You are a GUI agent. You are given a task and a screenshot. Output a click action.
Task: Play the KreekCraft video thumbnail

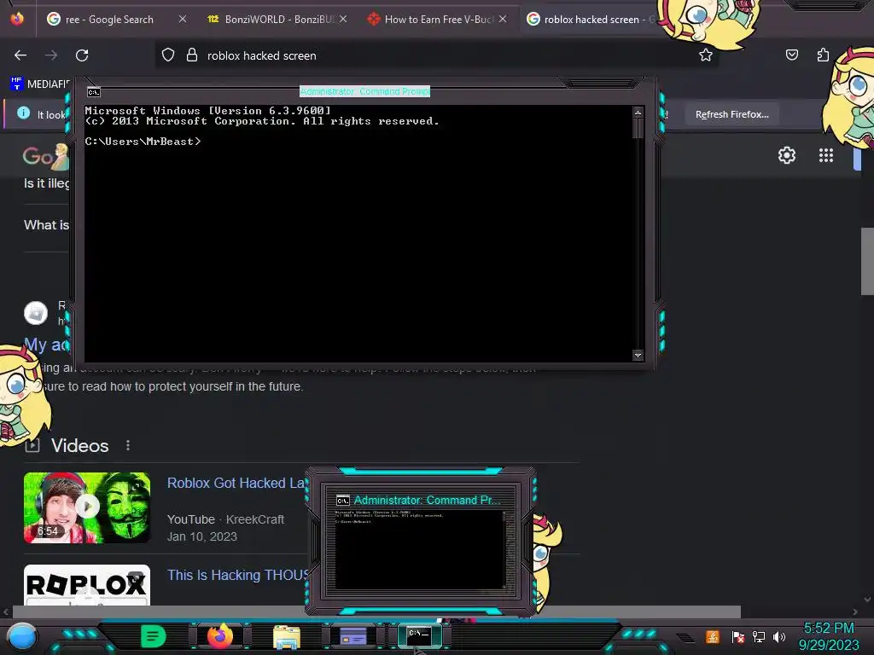pos(87,507)
